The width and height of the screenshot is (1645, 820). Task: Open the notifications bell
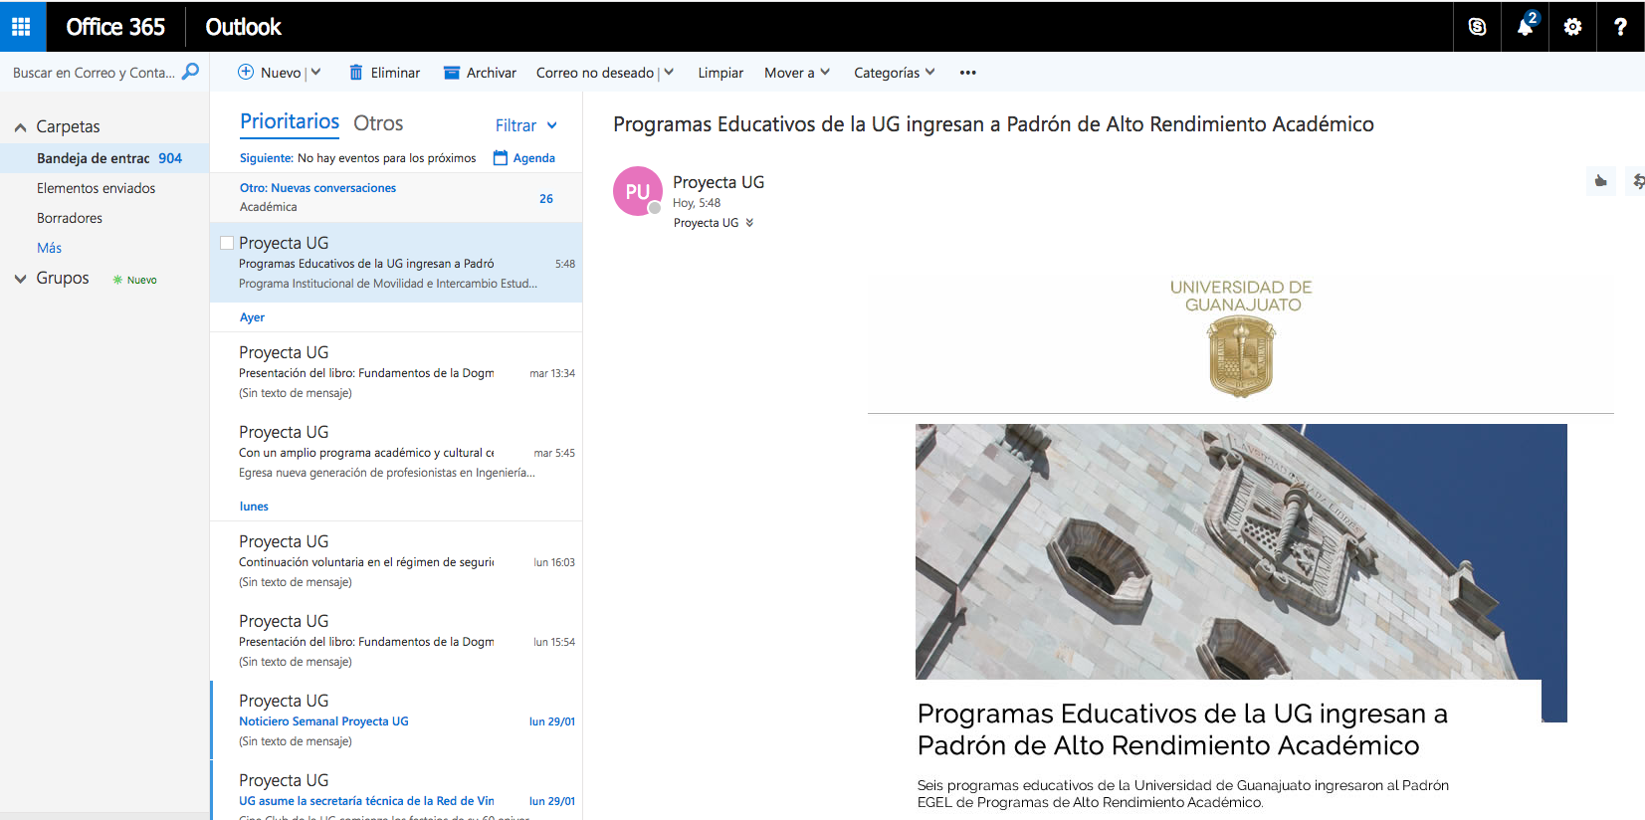coord(1525,27)
